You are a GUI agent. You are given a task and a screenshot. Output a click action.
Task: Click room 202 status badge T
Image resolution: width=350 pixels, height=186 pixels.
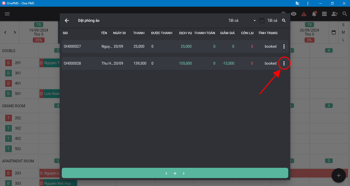coord(8,118)
